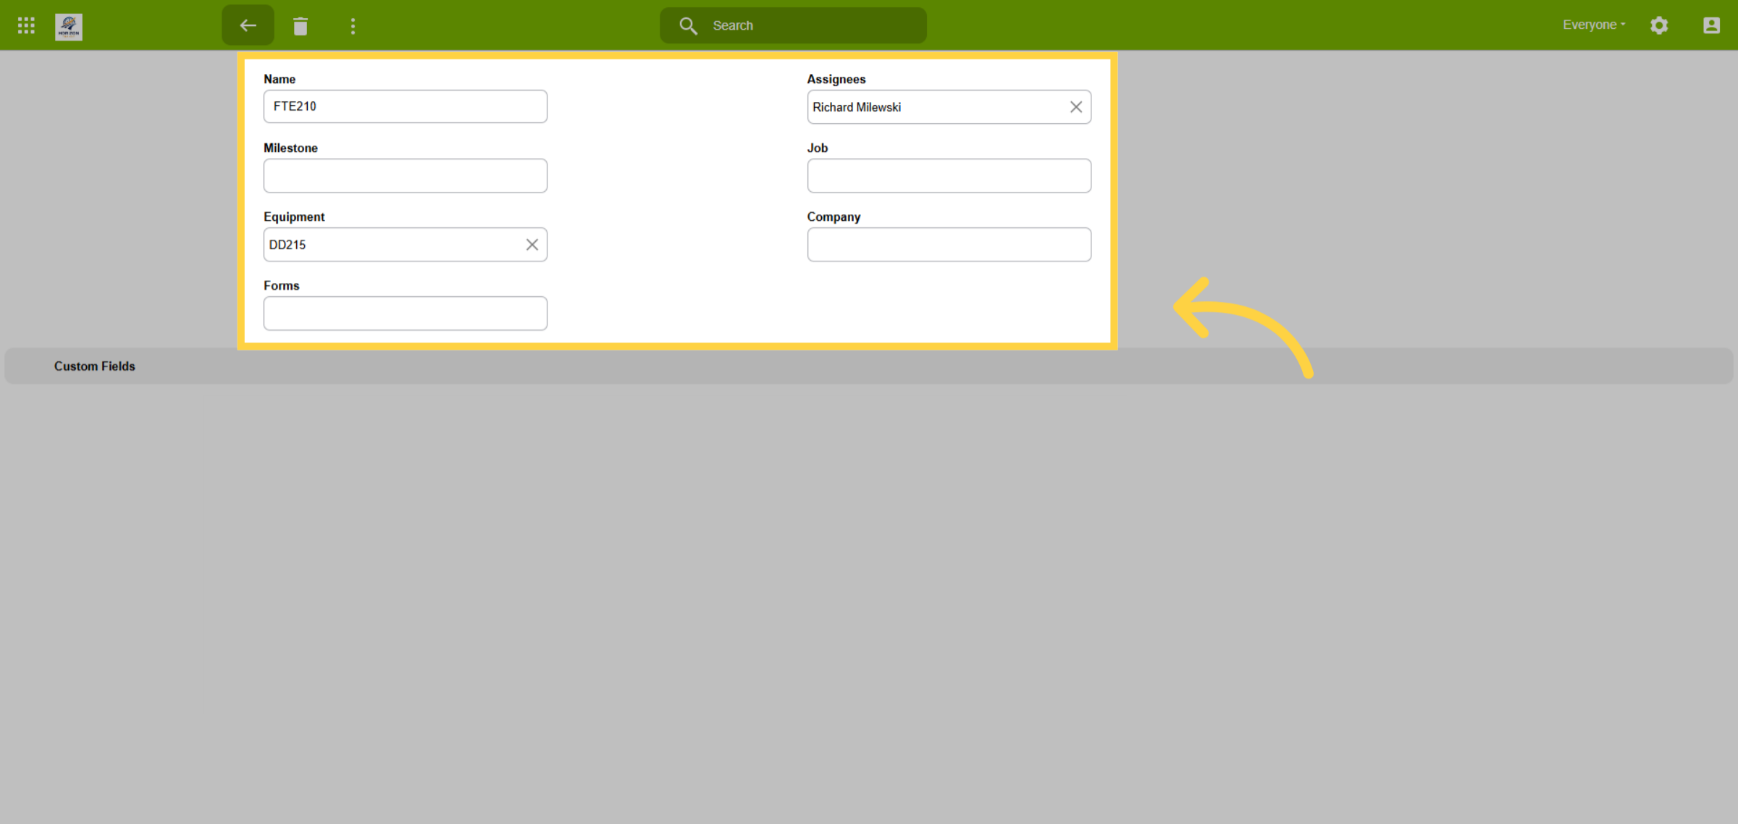Go back using the arrow button
The width and height of the screenshot is (1738, 824).
click(x=248, y=25)
